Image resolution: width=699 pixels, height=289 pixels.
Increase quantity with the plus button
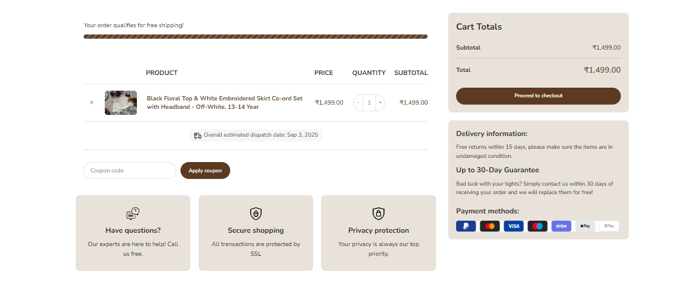[x=380, y=103]
